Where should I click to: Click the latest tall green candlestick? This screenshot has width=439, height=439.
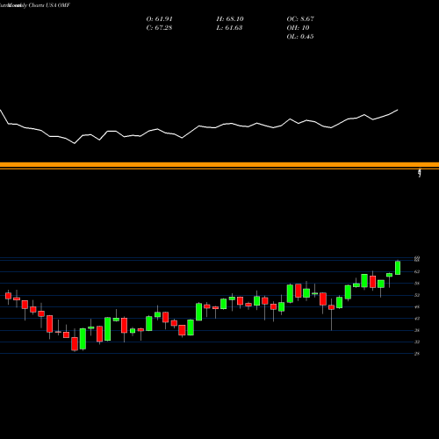point(398,268)
